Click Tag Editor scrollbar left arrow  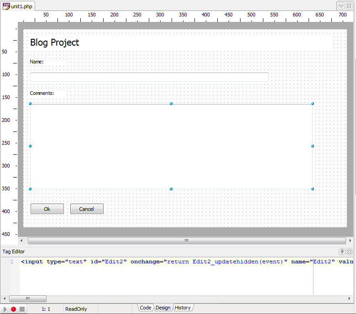tap(5, 298)
